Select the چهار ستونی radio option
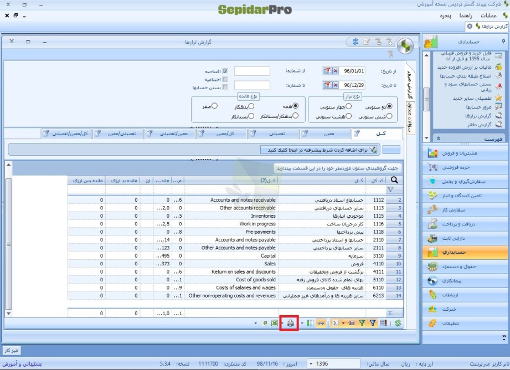 (x=349, y=106)
